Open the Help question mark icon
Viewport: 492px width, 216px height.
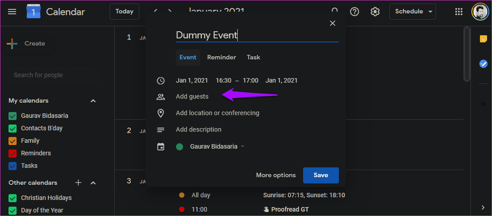(x=355, y=12)
